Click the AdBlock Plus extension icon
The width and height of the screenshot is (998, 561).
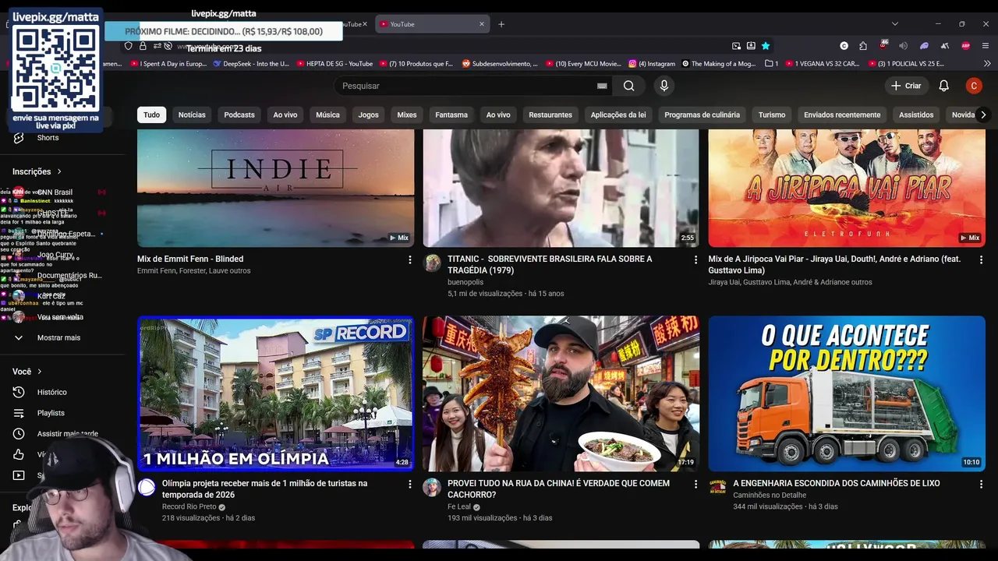point(965,46)
